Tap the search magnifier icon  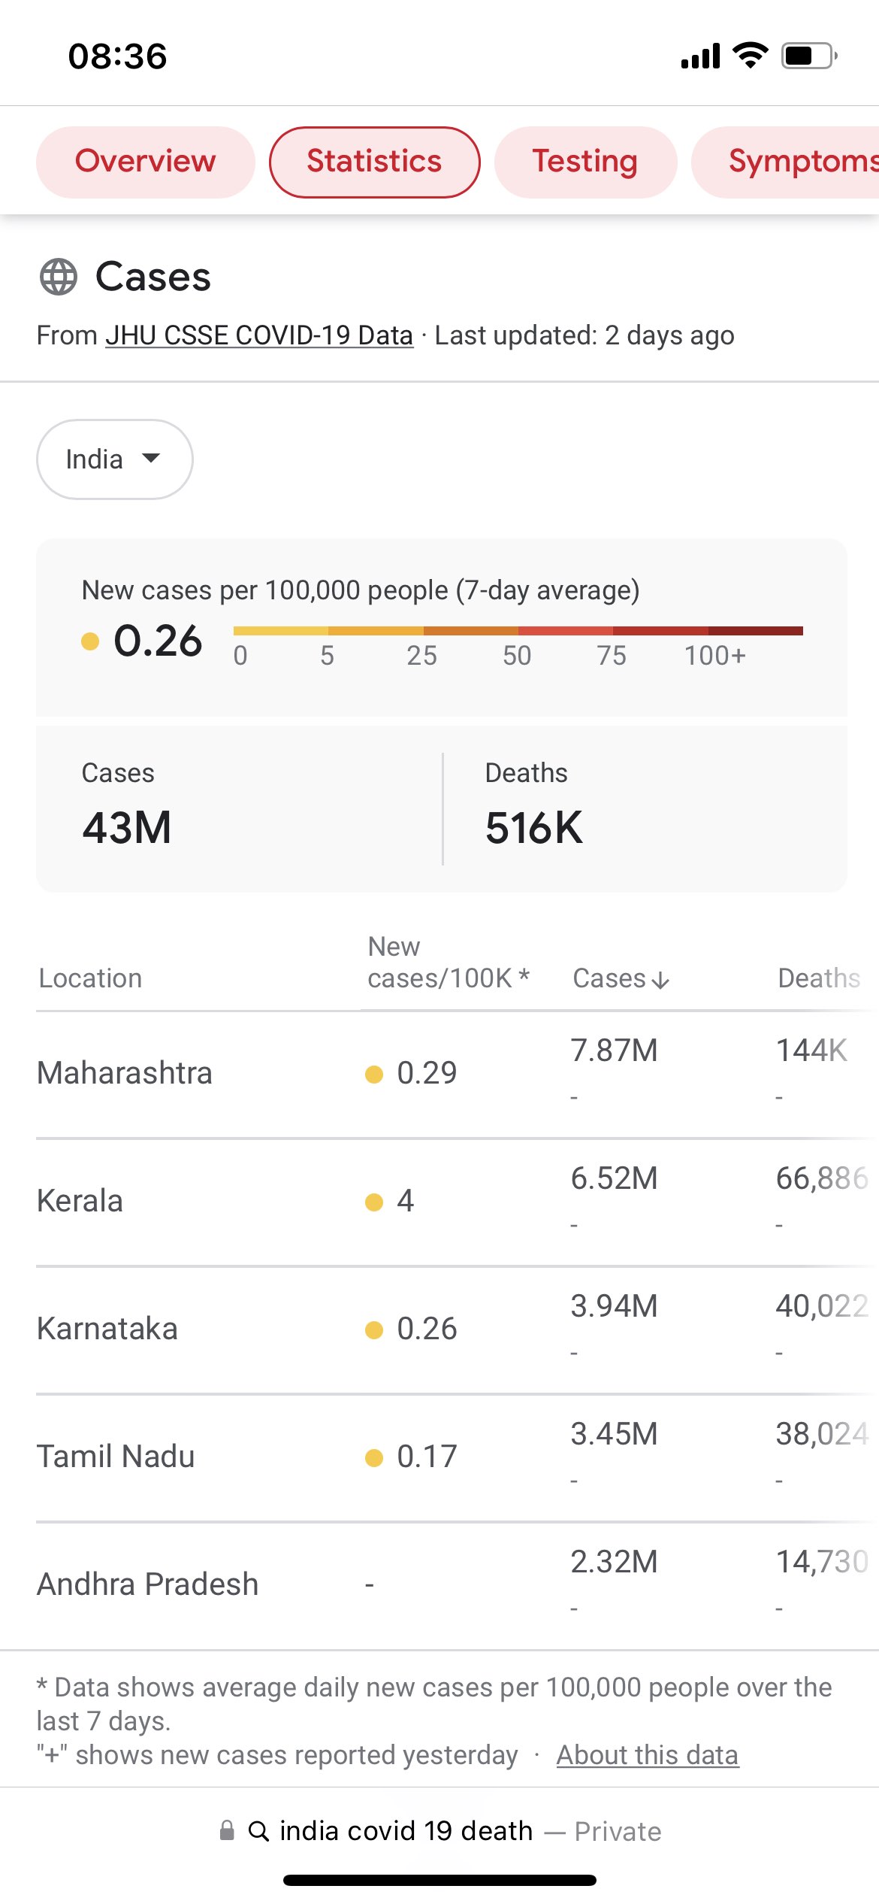coord(258,1831)
